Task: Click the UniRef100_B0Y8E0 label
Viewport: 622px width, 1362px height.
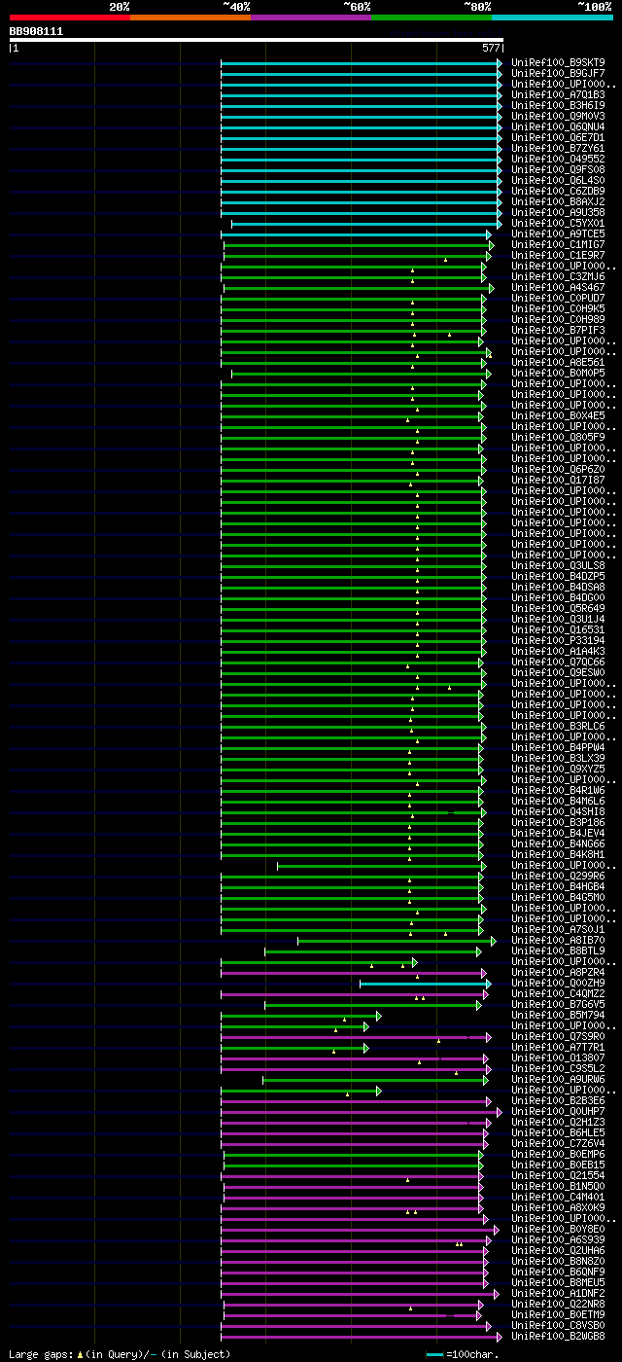Action: click(x=558, y=1229)
